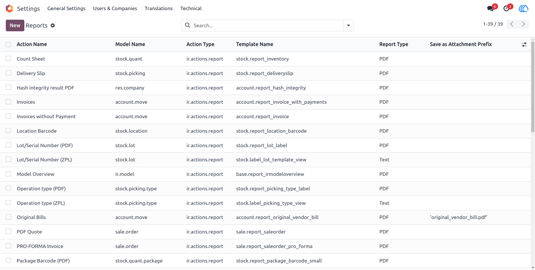Open the conversations chat bubble icon

(491, 8)
